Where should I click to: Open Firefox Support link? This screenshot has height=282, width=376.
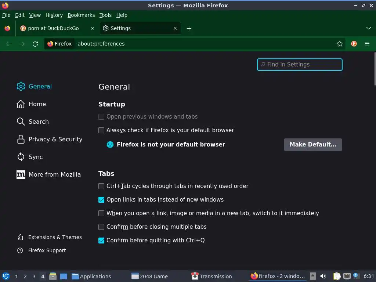coord(41,250)
